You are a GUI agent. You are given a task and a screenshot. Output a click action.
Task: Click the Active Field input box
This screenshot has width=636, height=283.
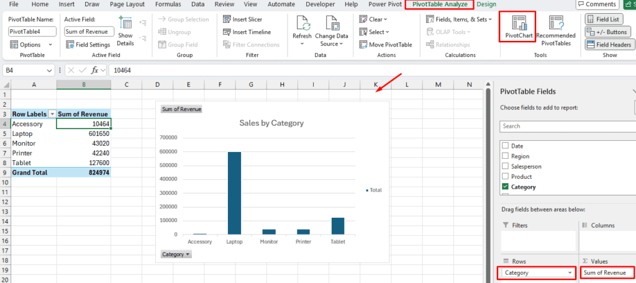89,32
